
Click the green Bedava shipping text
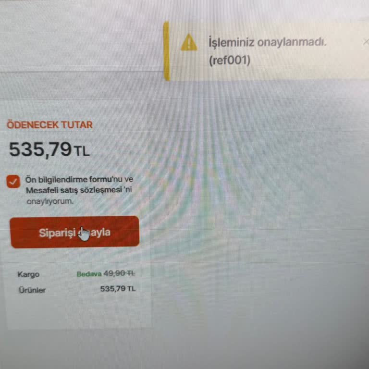[89, 274]
